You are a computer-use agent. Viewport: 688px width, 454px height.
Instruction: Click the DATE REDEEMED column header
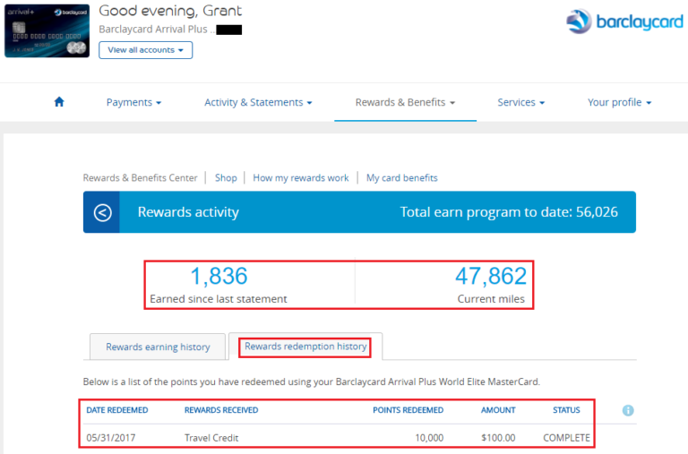point(117,410)
